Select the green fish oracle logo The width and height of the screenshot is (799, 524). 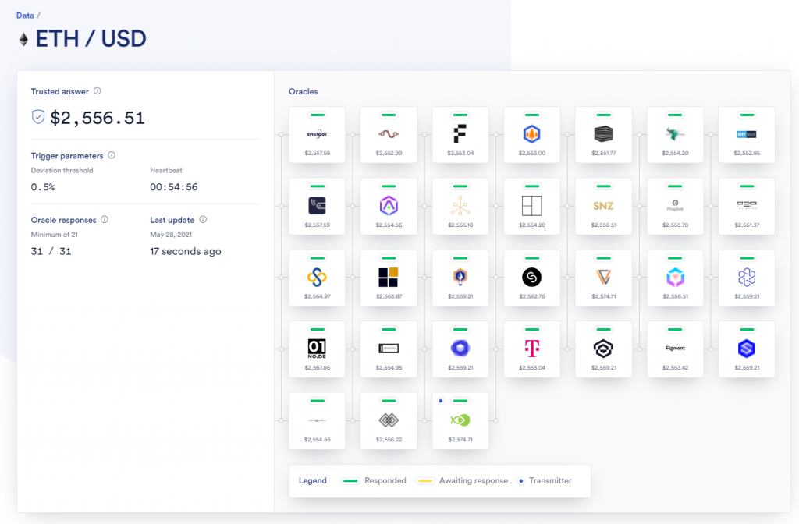(x=460, y=420)
